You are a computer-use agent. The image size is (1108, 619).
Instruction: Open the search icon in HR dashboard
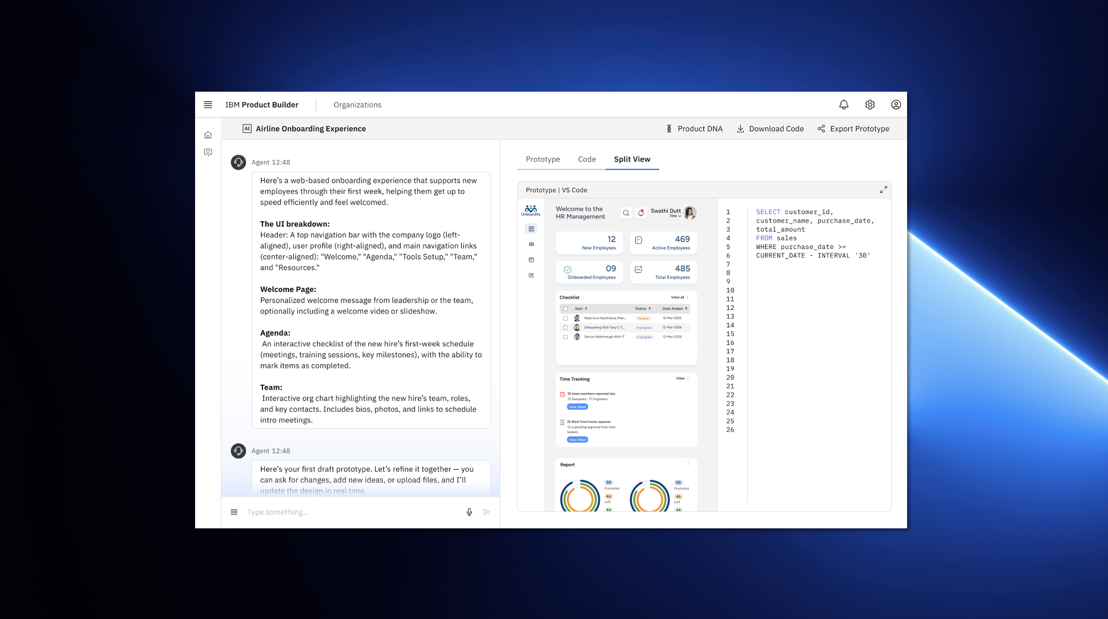coord(626,213)
